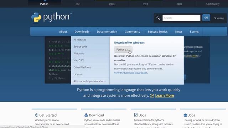This screenshot has height=128, width=228.
Task: Open Community in the main navigation
Action: (x=132, y=32)
